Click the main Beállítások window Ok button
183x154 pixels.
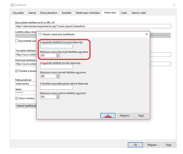coord(135,145)
